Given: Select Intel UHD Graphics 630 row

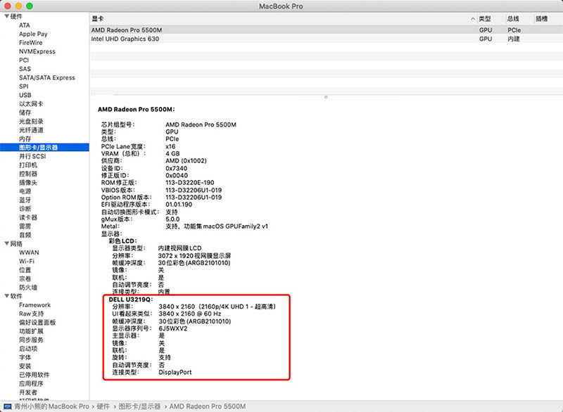Looking at the screenshot, I should point(326,39).
